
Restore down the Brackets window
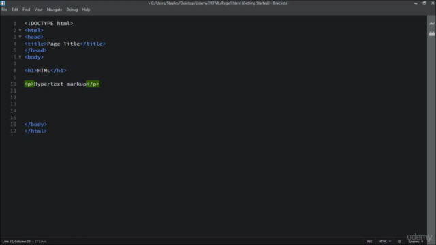424,3
